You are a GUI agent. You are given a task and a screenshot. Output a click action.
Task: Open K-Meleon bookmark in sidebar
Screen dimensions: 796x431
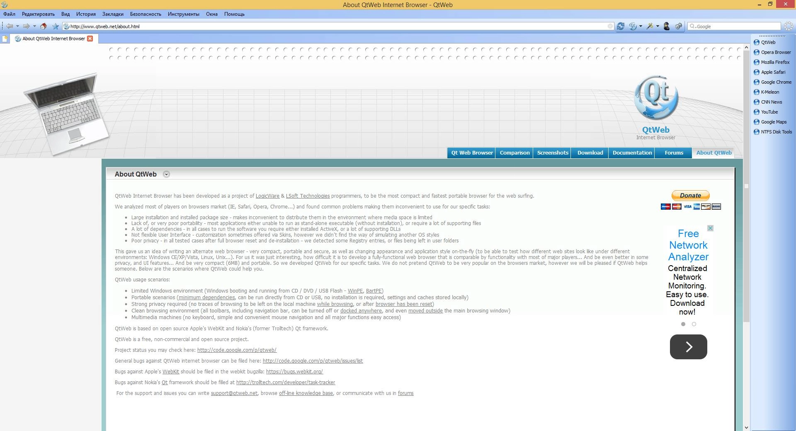[x=767, y=92]
